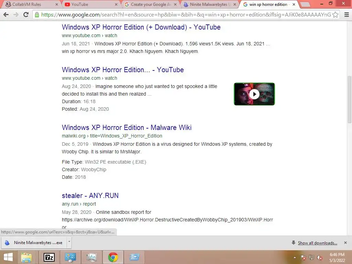Screen dimensions: 352x264
Task: Click the YouTube tab favicon
Action: point(67,4)
